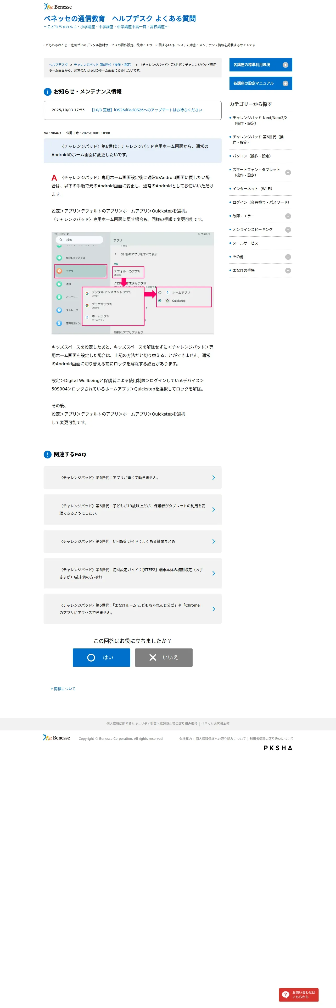
Task: Click chevron on STEP2 初期設定 FAQ row
Action: [214, 573]
